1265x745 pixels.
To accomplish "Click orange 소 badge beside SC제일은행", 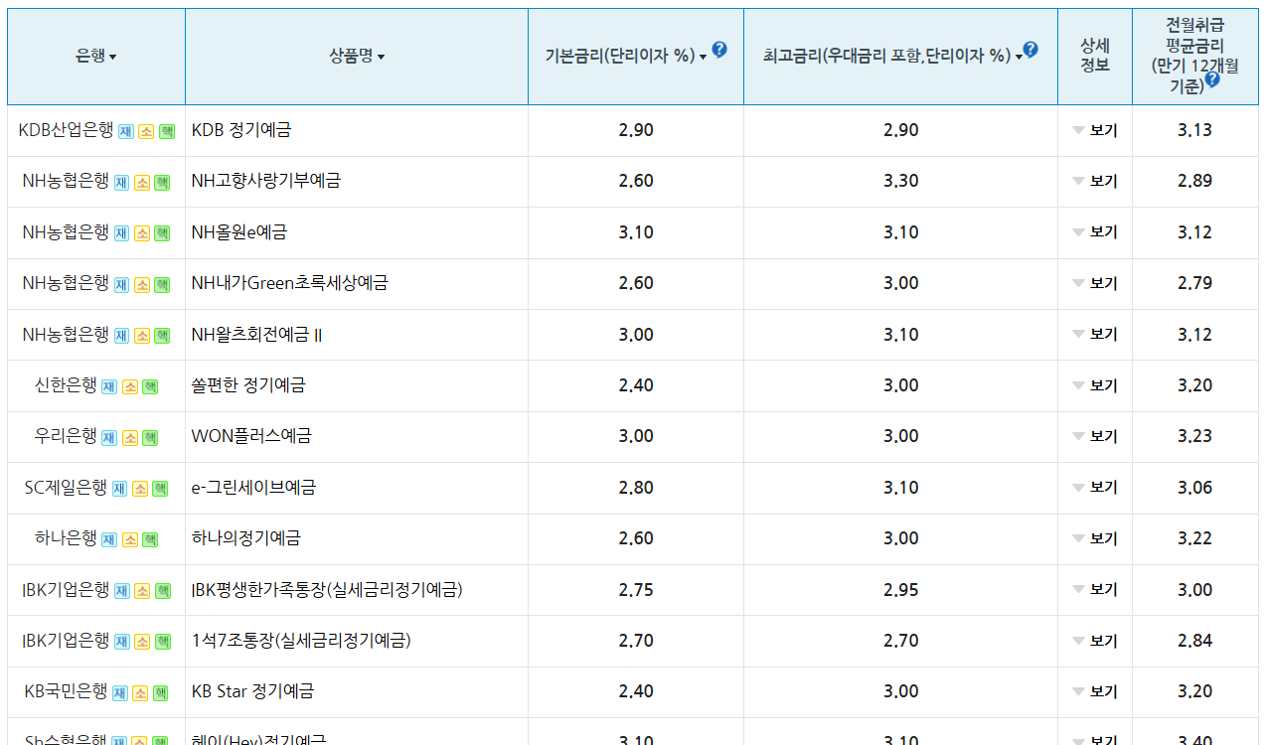I will click(x=139, y=489).
